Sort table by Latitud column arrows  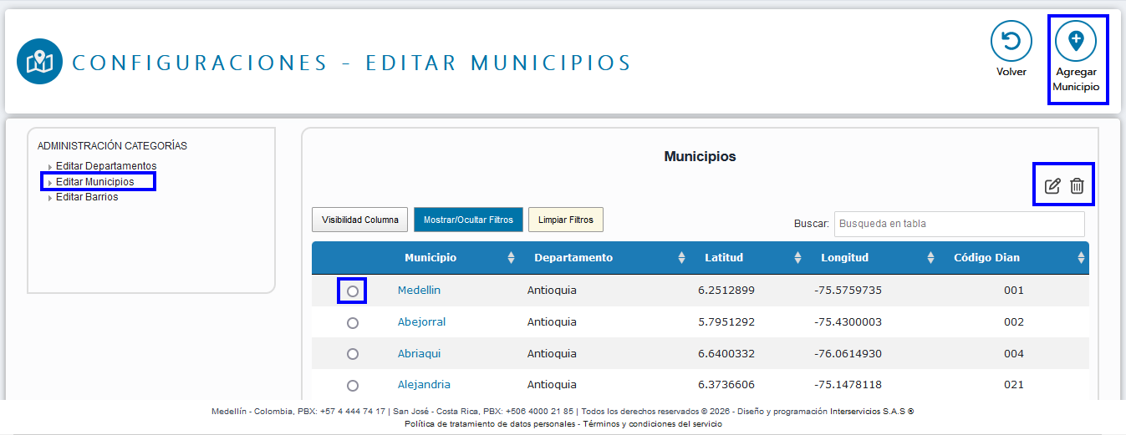[x=797, y=258]
